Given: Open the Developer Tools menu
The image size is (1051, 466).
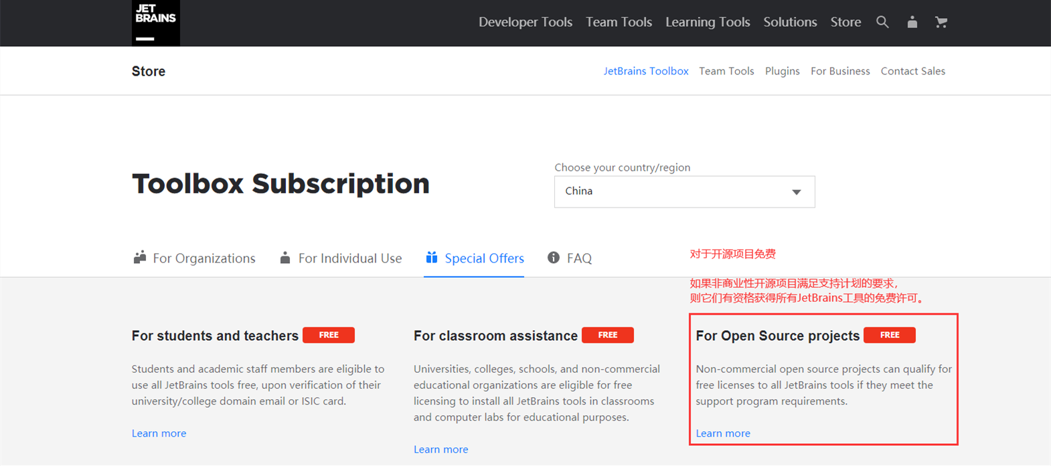Looking at the screenshot, I should pos(525,22).
